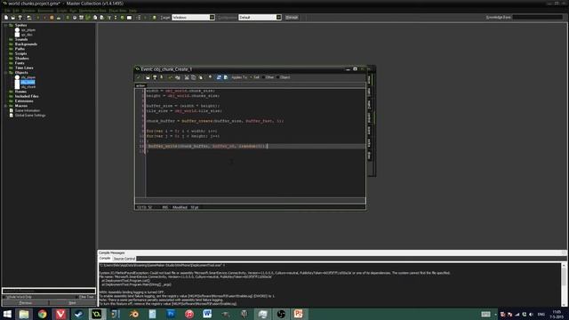The image size is (569, 320).
Task: Click the Manage configurations button
Action: tap(292, 18)
